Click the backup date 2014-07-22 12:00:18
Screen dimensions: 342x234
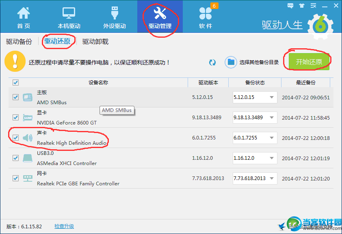[306, 138]
